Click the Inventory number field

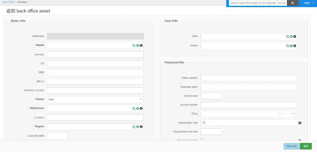click(95, 90)
